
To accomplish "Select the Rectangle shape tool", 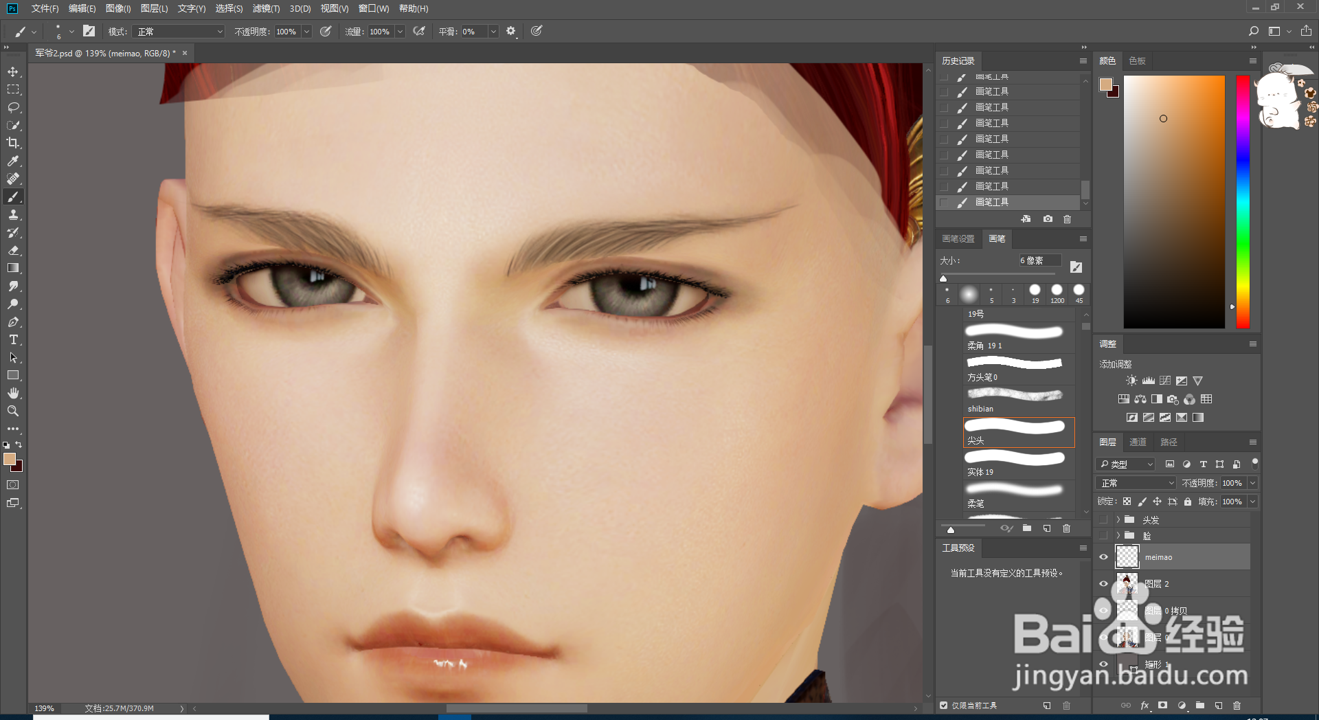I will (x=13, y=376).
